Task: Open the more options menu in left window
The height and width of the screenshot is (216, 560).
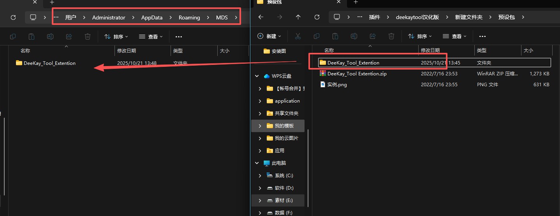Action: click(x=179, y=37)
